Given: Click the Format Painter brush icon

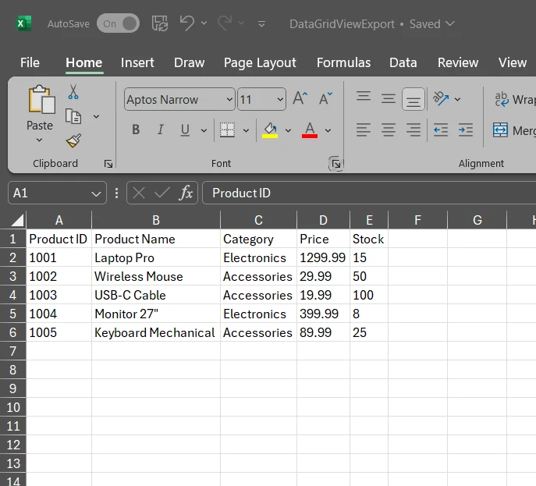Looking at the screenshot, I should pos(73,140).
